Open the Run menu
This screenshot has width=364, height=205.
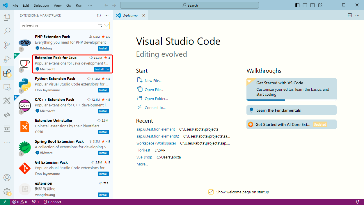click(x=79, y=5)
